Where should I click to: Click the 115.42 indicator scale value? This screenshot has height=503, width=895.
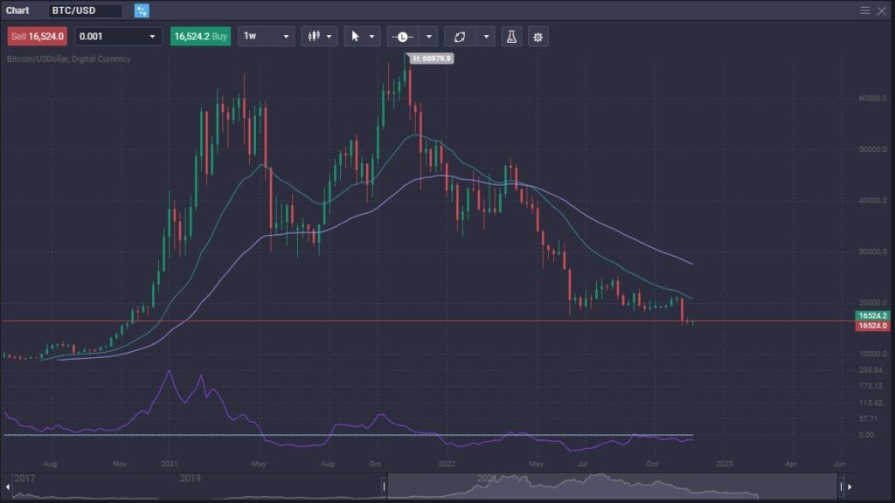(x=871, y=403)
